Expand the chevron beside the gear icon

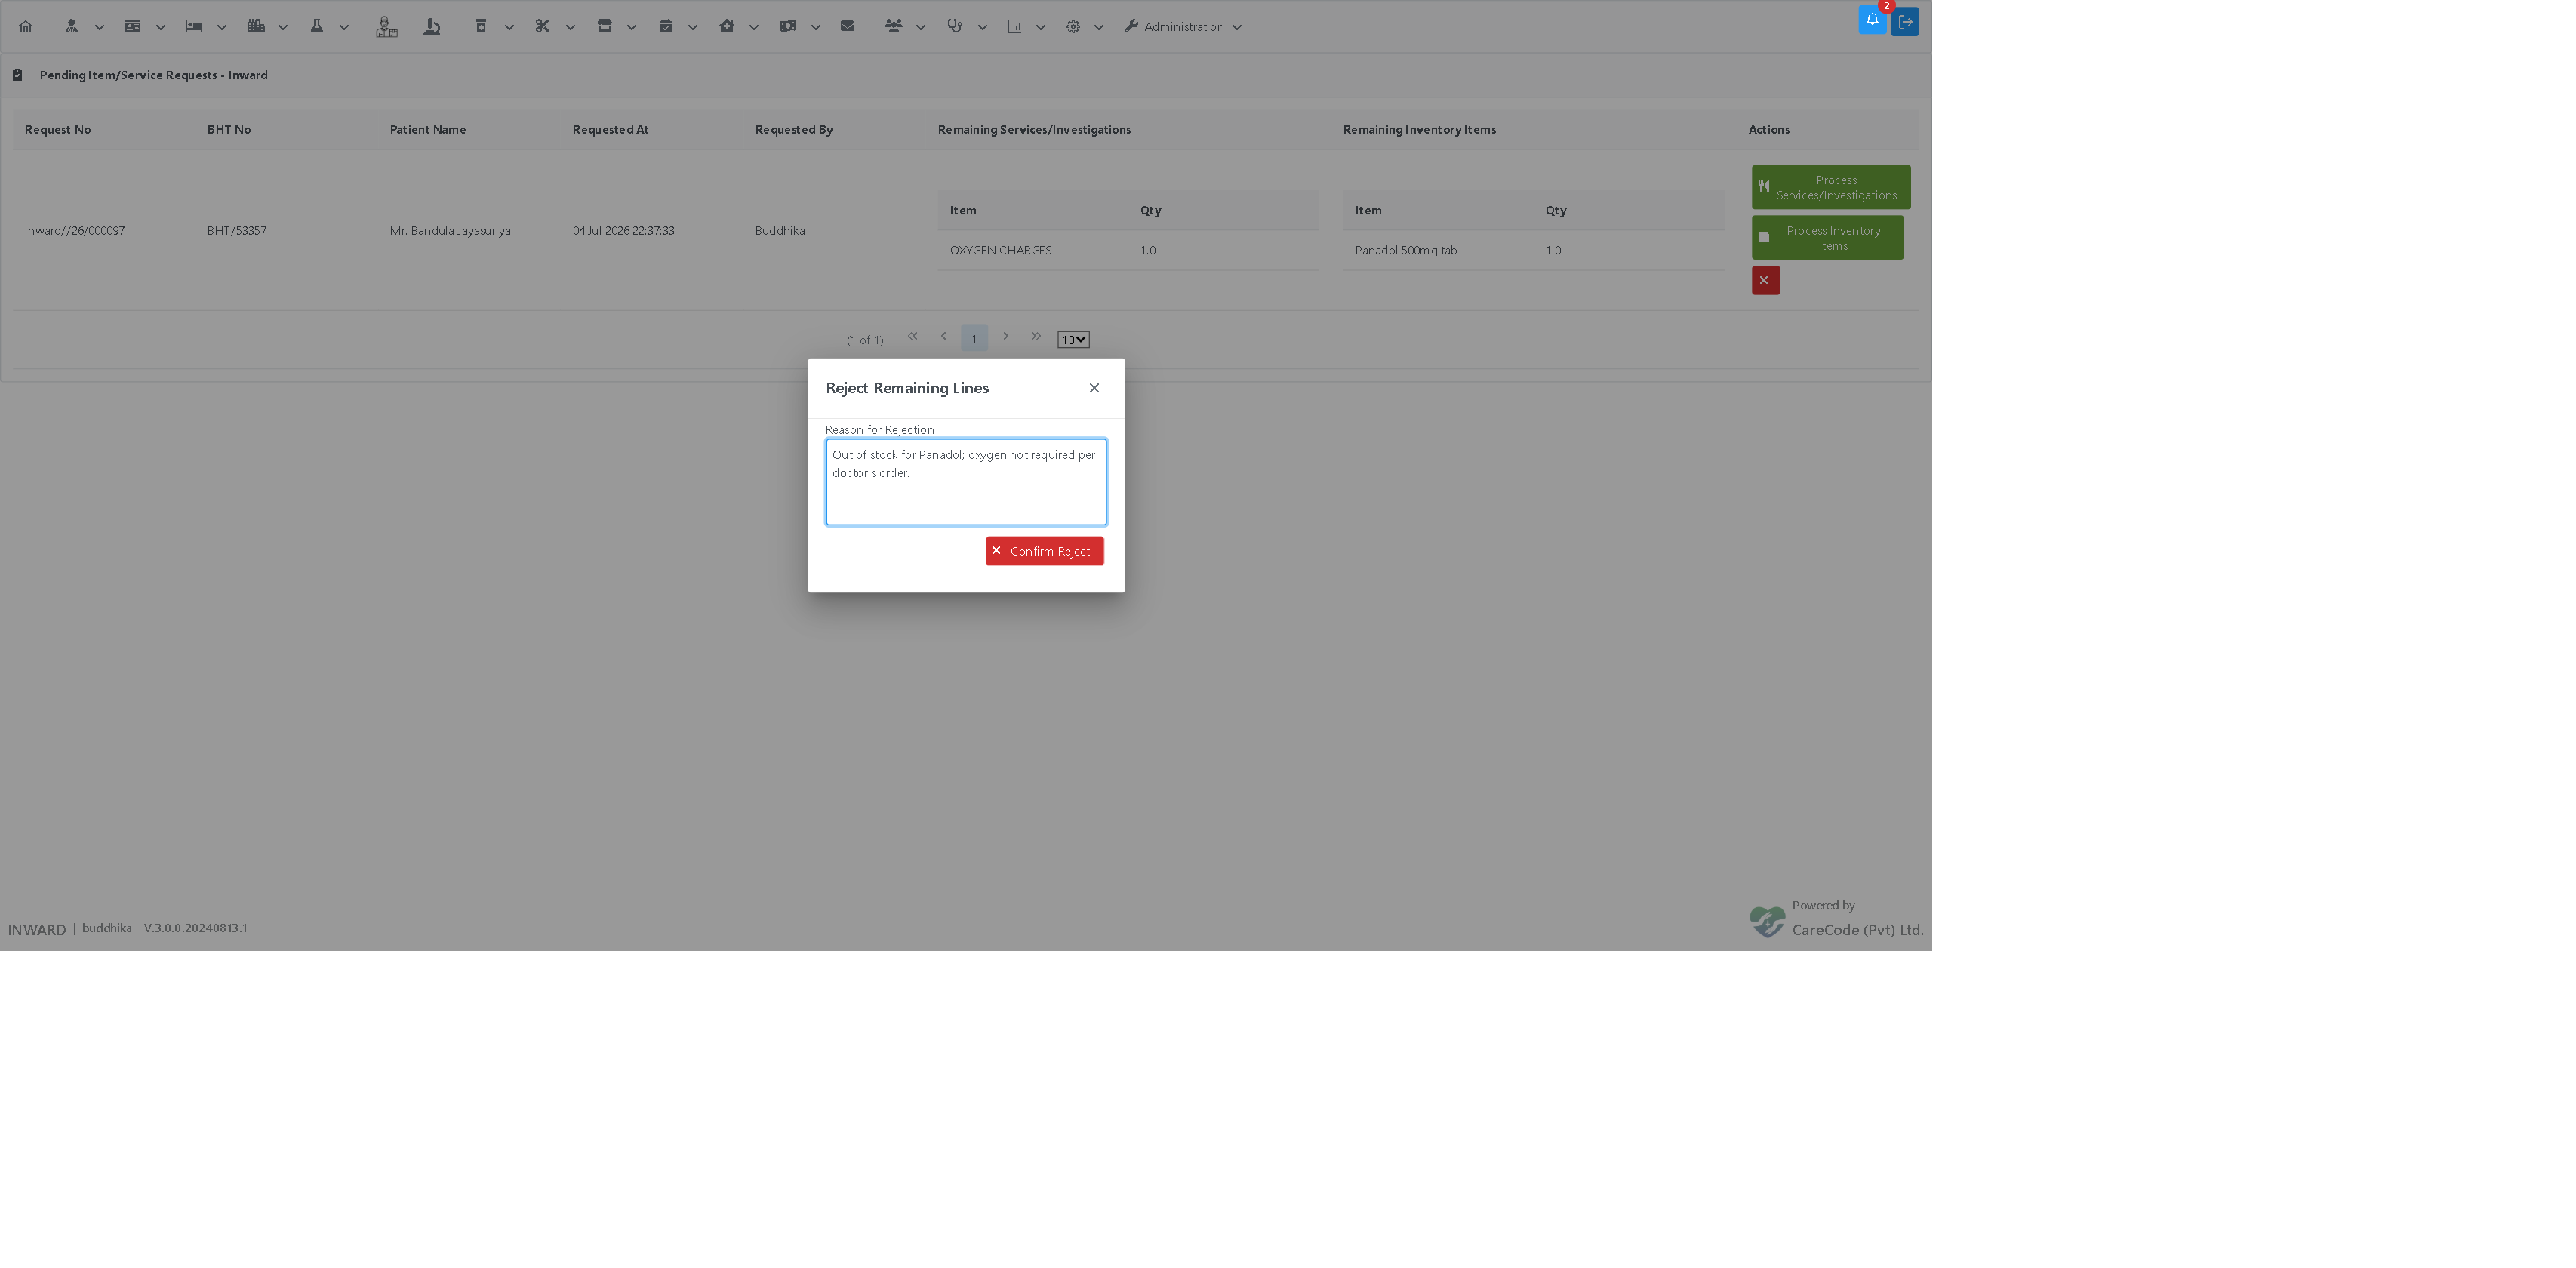click(x=1098, y=28)
